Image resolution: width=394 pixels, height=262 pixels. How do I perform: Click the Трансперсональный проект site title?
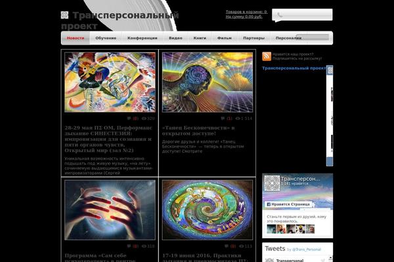(x=120, y=20)
